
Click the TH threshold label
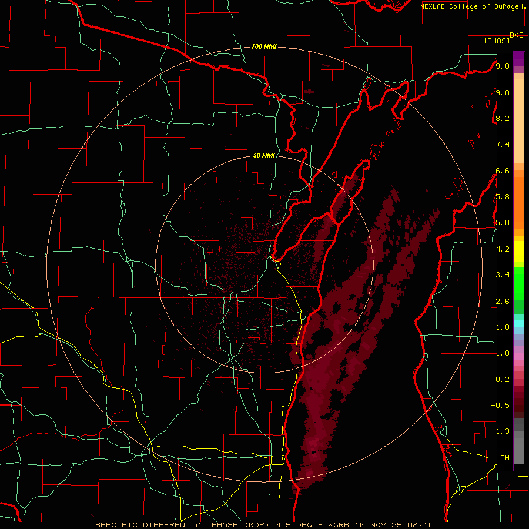pyautogui.click(x=505, y=458)
